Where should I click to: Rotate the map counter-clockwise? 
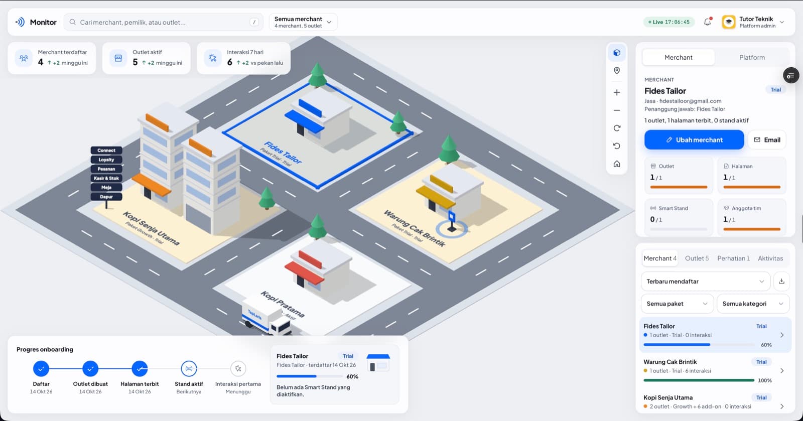coord(617,146)
